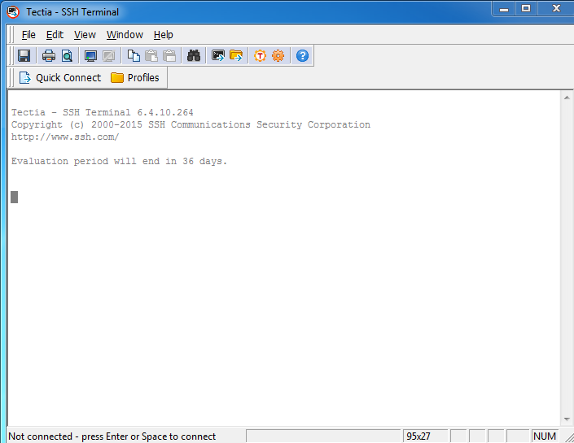The height and width of the screenshot is (443, 574).
Task: Open Tectia Connections Configuration T icon
Action: [x=260, y=56]
